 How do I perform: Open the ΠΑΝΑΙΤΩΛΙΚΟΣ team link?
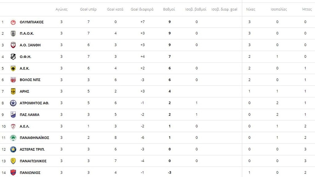point(33,161)
